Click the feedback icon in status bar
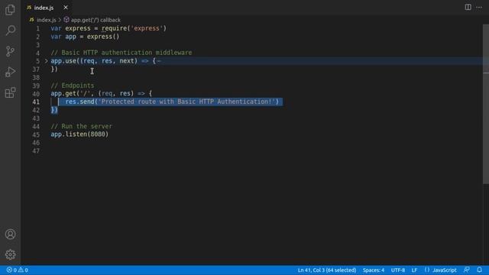489x275 pixels. click(467, 270)
